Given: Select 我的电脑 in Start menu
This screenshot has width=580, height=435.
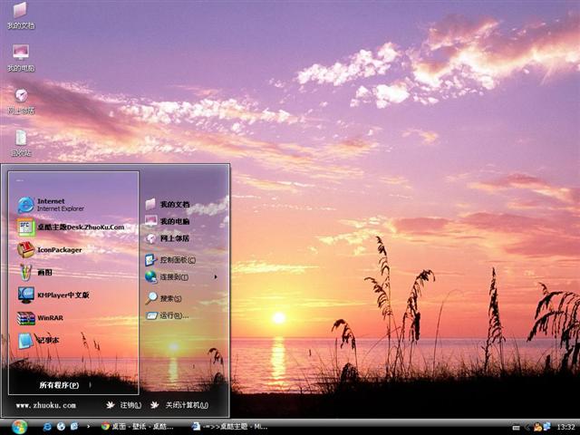Looking at the screenshot, I should pos(174,221).
